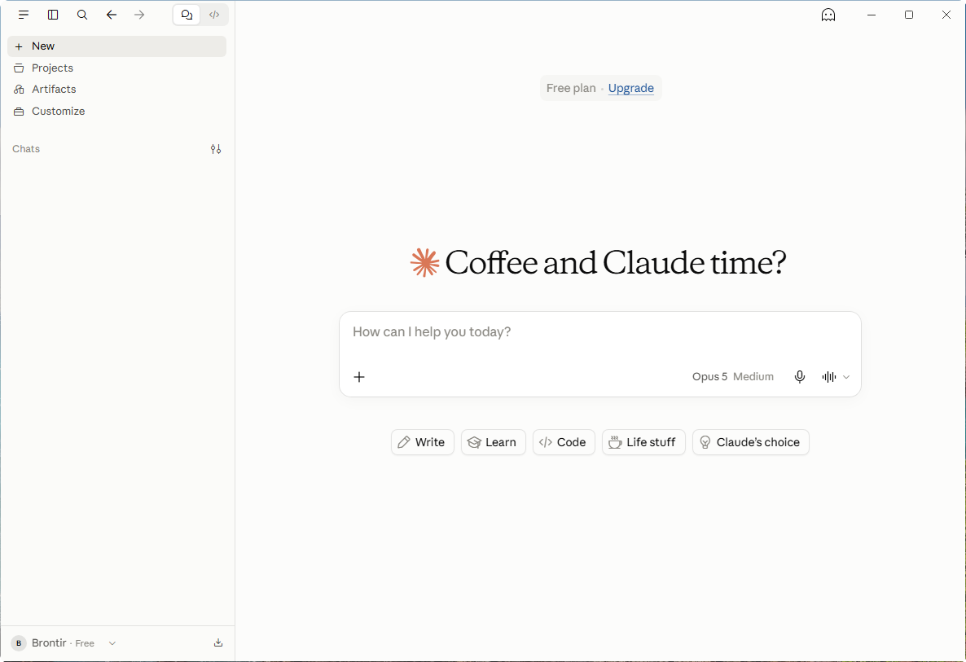Click the download app icon
The width and height of the screenshot is (966, 662).
tap(218, 643)
